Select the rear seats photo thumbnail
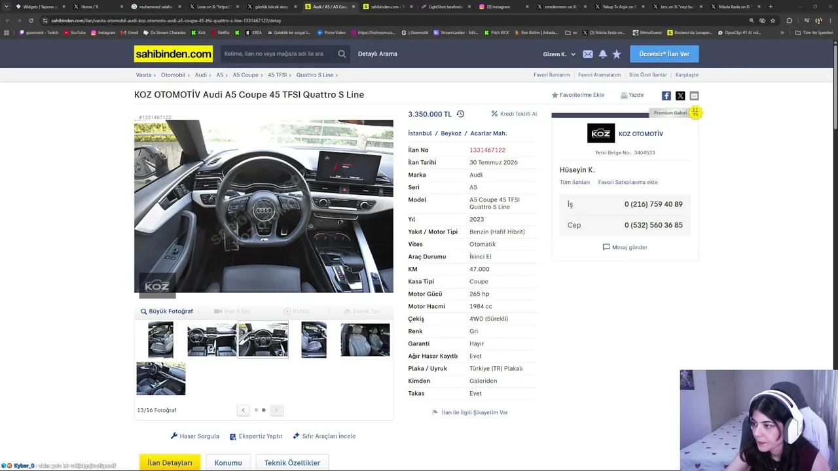Viewport: 838px width, 471px height. [x=365, y=340]
